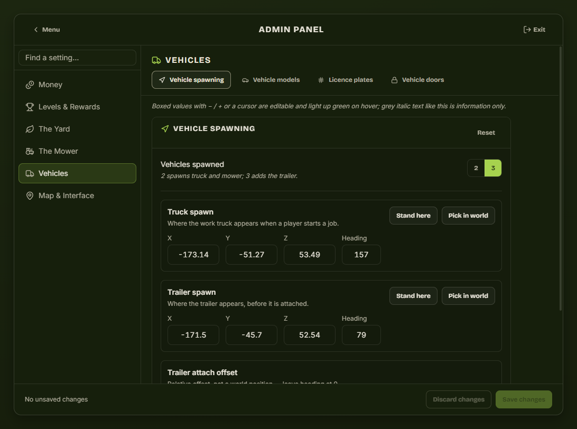Switch to the Licence plates tab

pyautogui.click(x=346, y=80)
